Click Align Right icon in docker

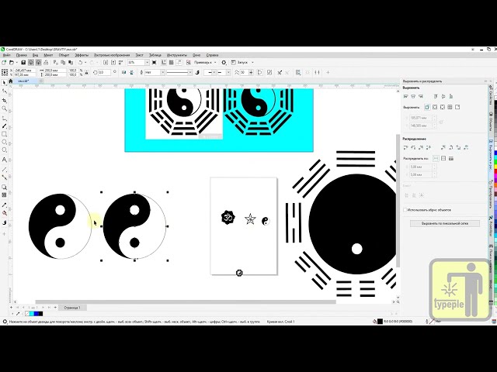(x=421, y=96)
